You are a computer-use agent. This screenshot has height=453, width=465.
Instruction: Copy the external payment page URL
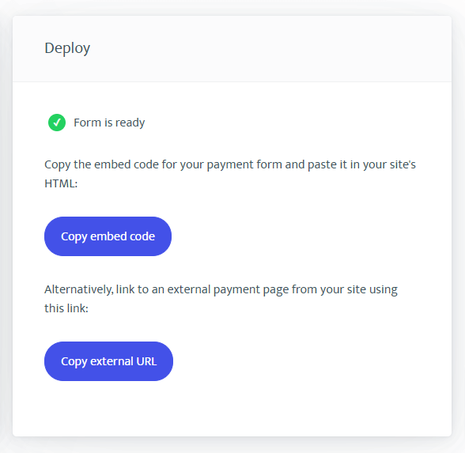click(x=108, y=361)
